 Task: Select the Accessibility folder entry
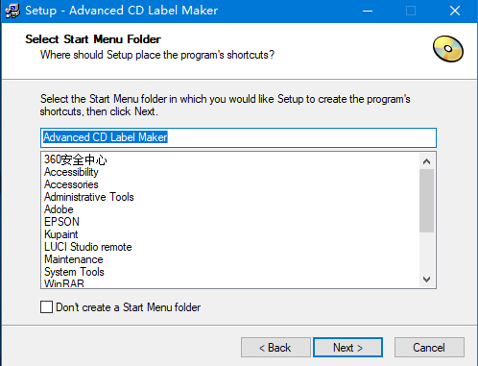tap(71, 172)
